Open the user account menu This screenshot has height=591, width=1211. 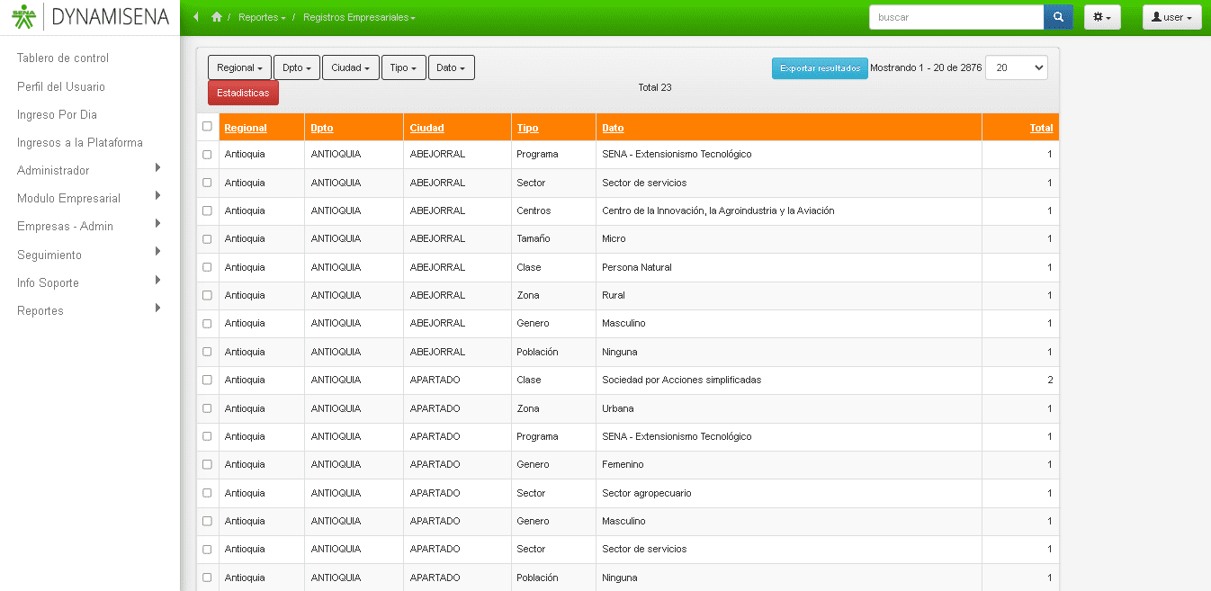click(1171, 17)
